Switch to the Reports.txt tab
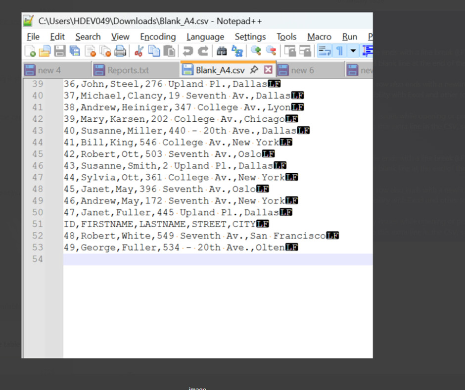Viewport: 465px width, 390px height. click(x=128, y=70)
